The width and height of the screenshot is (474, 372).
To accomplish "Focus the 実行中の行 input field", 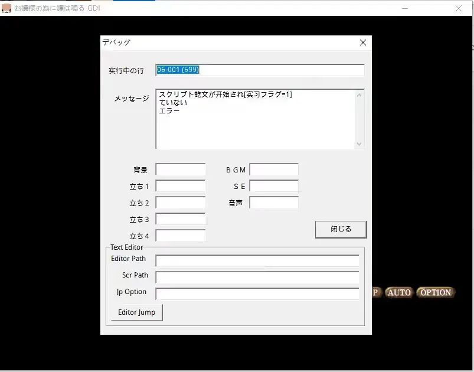I will (260, 70).
